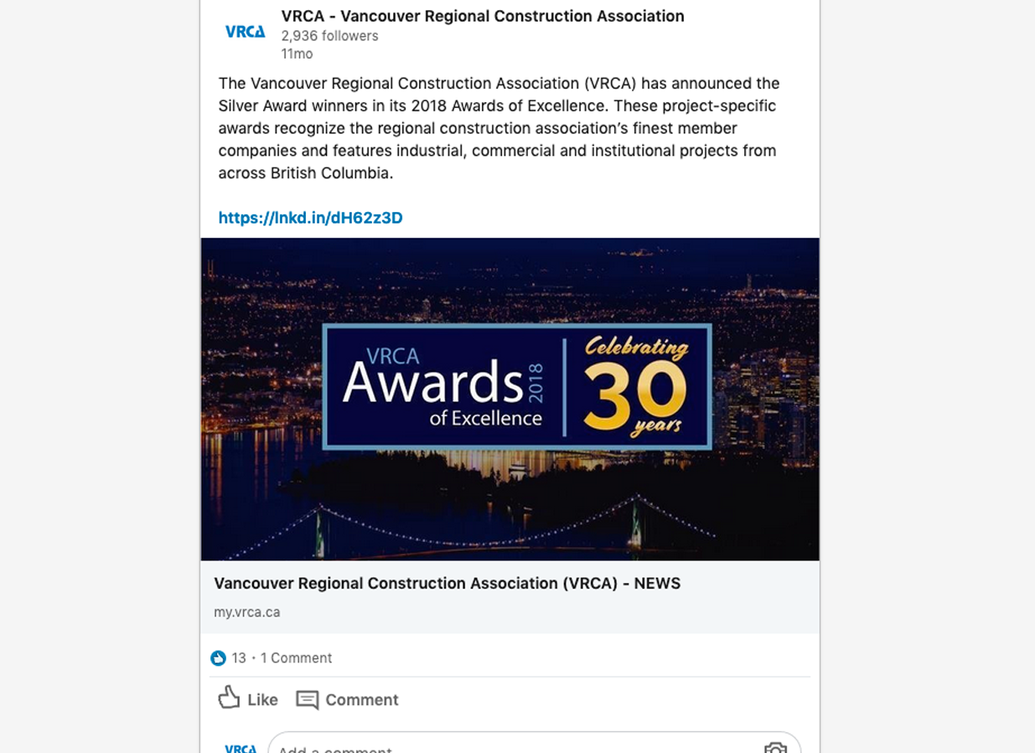Show the 13 reactions count

[239, 658]
